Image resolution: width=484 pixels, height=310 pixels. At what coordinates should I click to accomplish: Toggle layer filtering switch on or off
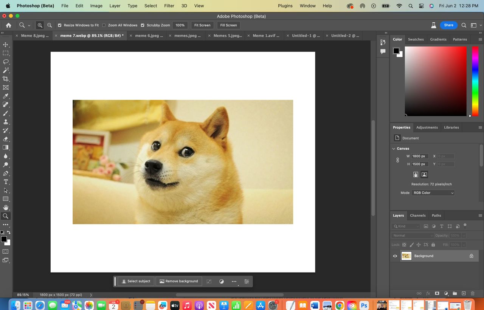465,226
